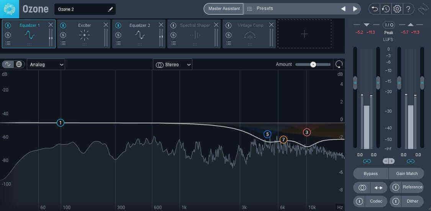Select the Equalizer 1 module tab
The image size is (431, 211).
[x=29, y=34]
